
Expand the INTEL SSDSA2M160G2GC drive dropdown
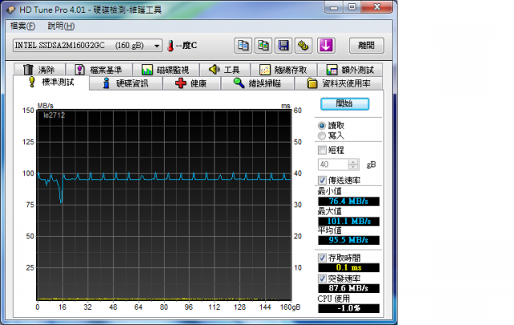[157, 46]
